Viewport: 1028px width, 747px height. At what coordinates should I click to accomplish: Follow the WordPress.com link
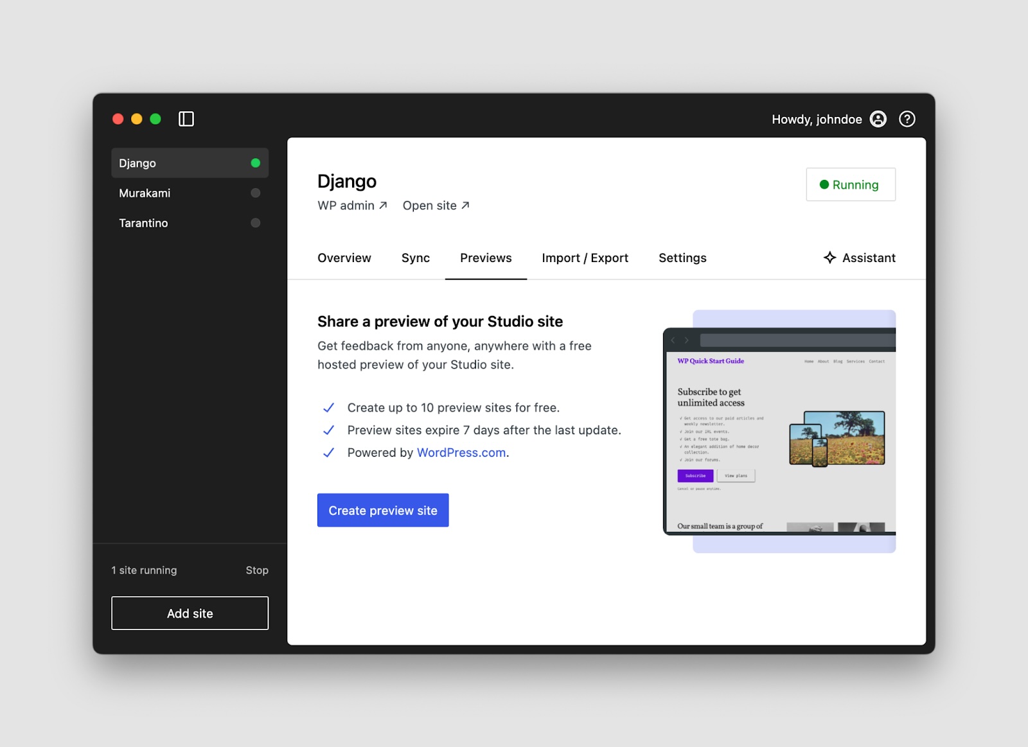coord(461,453)
